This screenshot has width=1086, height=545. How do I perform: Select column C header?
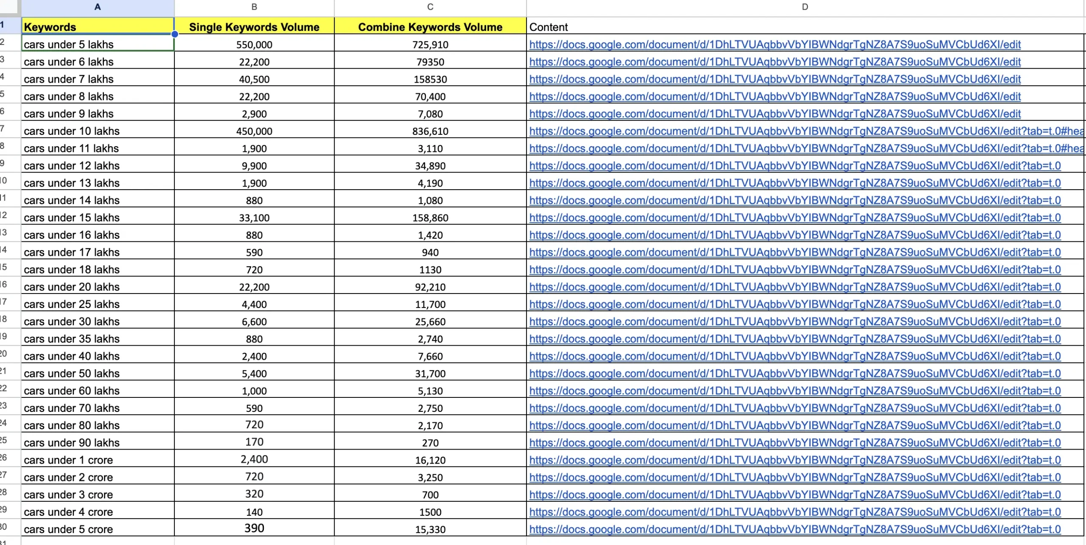(430, 7)
